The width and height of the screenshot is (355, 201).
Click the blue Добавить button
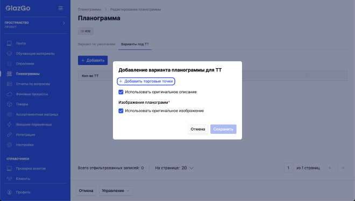click(x=93, y=60)
